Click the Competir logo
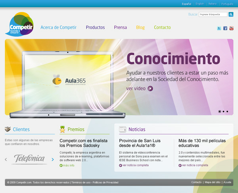Viewport: 238px width, 193px height. click(19, 24)
